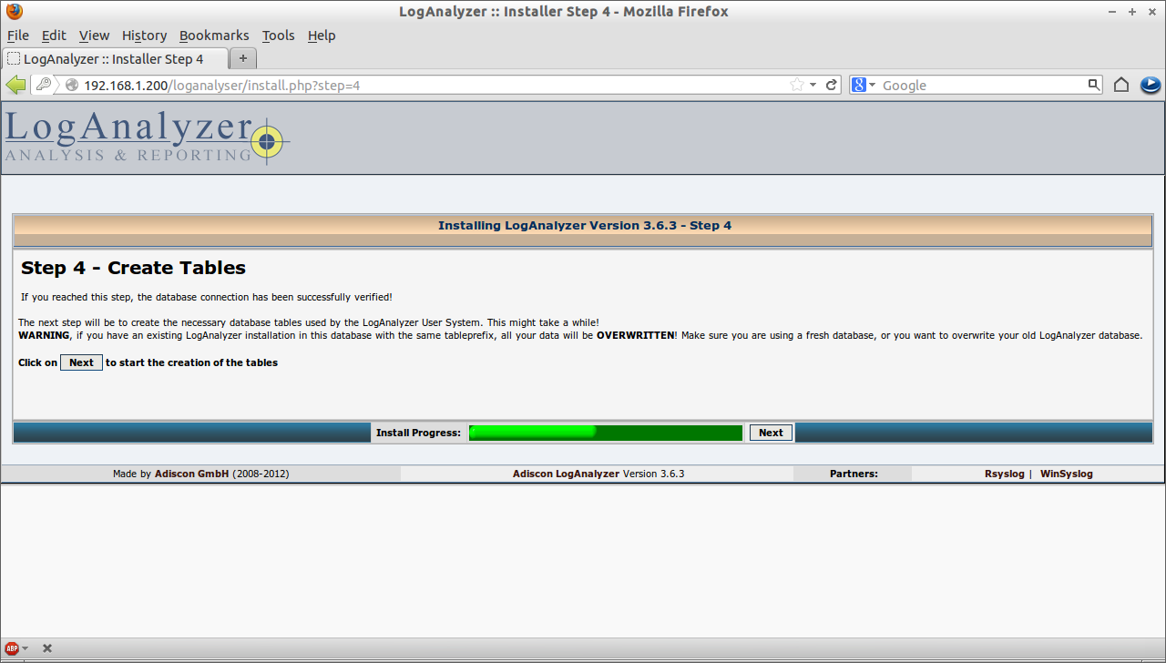
Task: Click the 'Install Progress:' label
Action: coord(418,433)
